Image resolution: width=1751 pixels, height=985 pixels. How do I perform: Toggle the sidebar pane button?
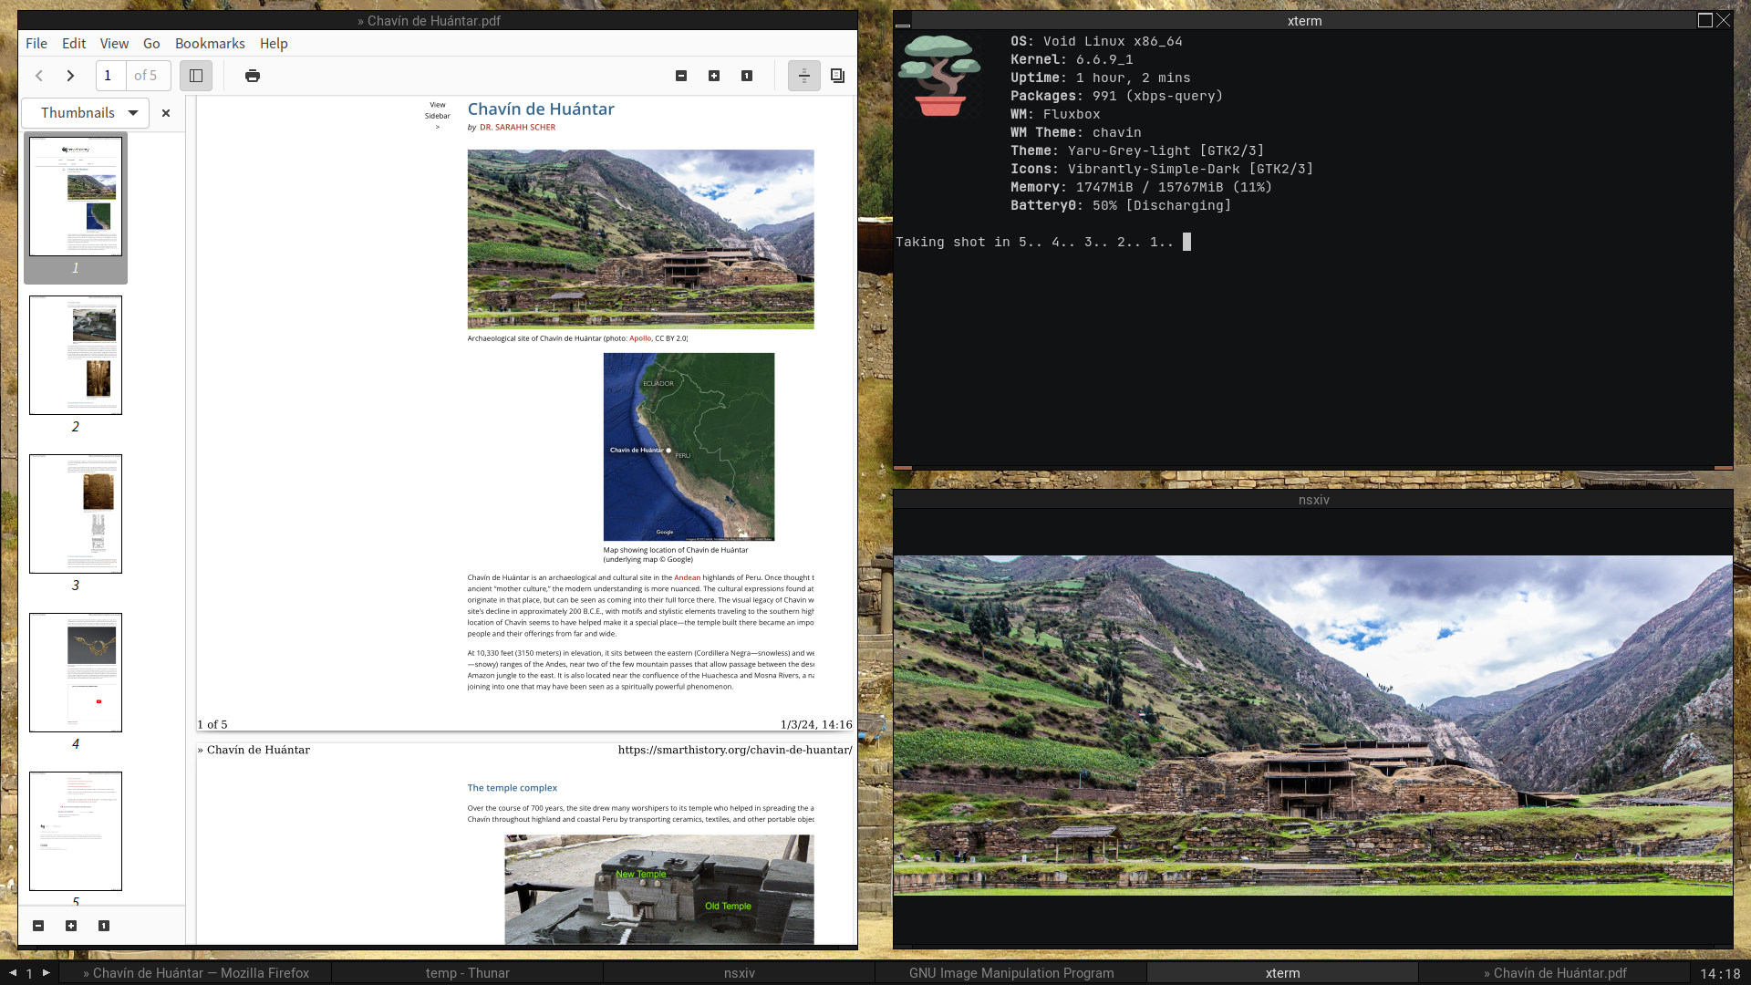(x=196, y=76)
